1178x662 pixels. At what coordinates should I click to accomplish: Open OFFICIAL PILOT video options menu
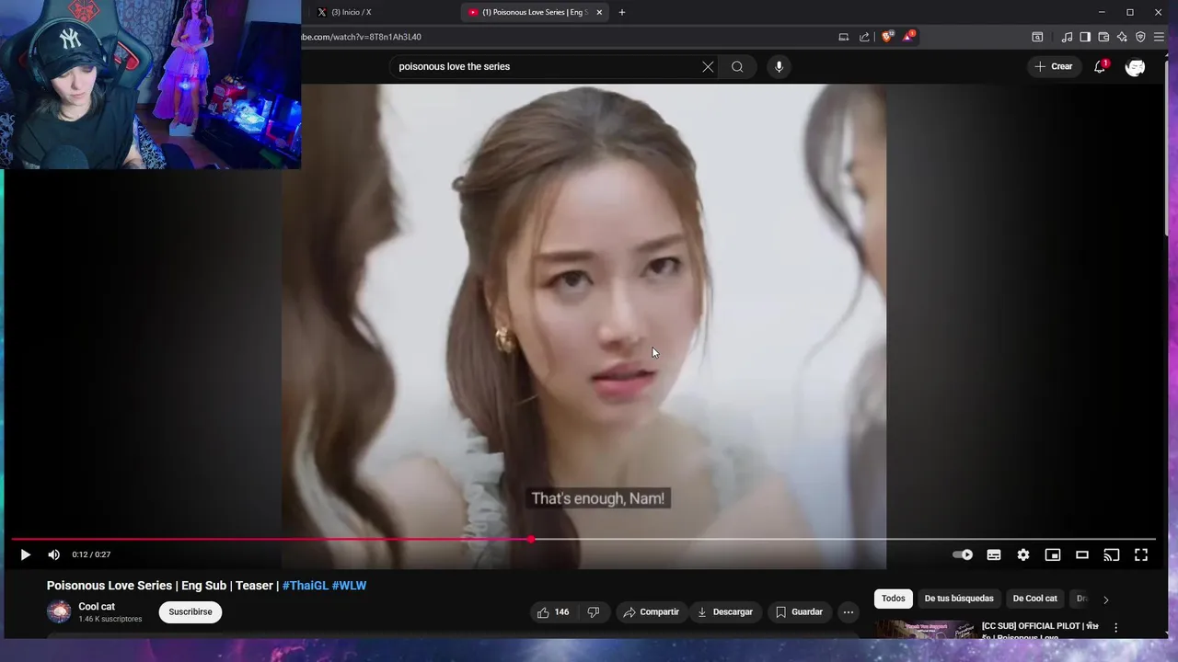[1116, 628]
